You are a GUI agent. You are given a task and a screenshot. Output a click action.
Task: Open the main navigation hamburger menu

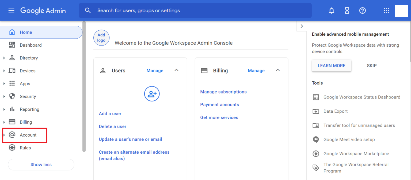11,11
